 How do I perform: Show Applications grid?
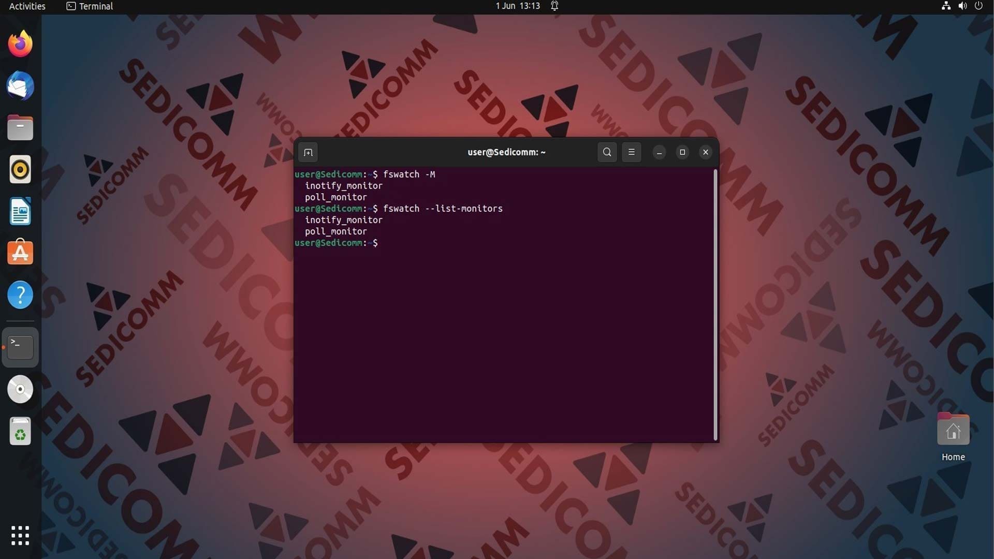tap(20, 536)
